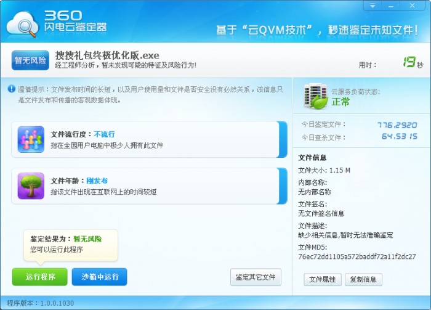This screenshot has height=310, width=431.
Task: Copy file details with 复制信息
Action: [363, 279]
